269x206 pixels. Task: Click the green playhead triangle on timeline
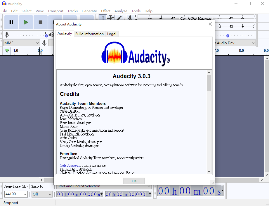(x=7, y=51)
